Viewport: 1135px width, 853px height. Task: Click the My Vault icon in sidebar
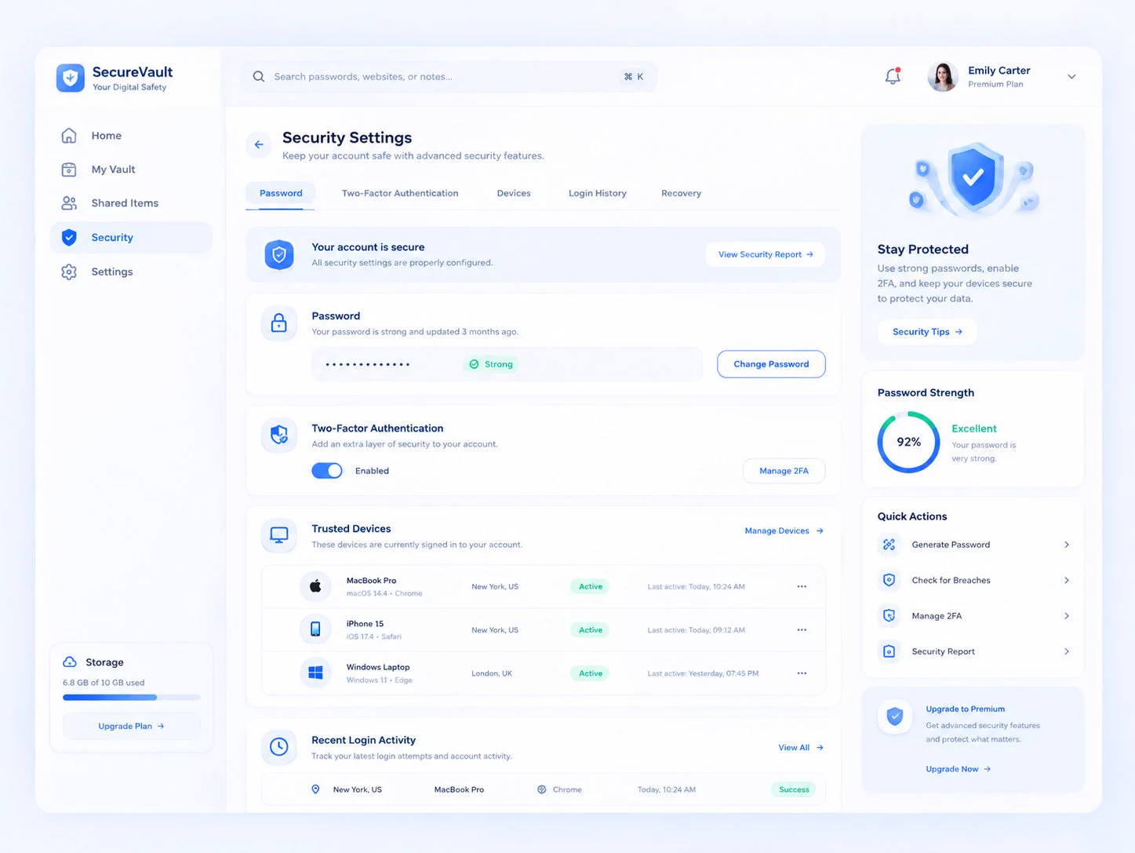pyautogui.click(x=69, y=170)
